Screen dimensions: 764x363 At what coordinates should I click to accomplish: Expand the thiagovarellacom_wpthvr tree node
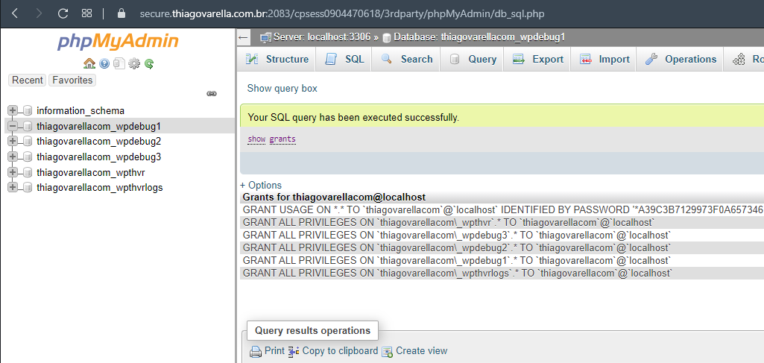13,172
